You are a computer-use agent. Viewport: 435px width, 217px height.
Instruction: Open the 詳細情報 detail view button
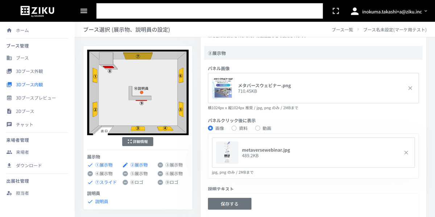[138, 141]
